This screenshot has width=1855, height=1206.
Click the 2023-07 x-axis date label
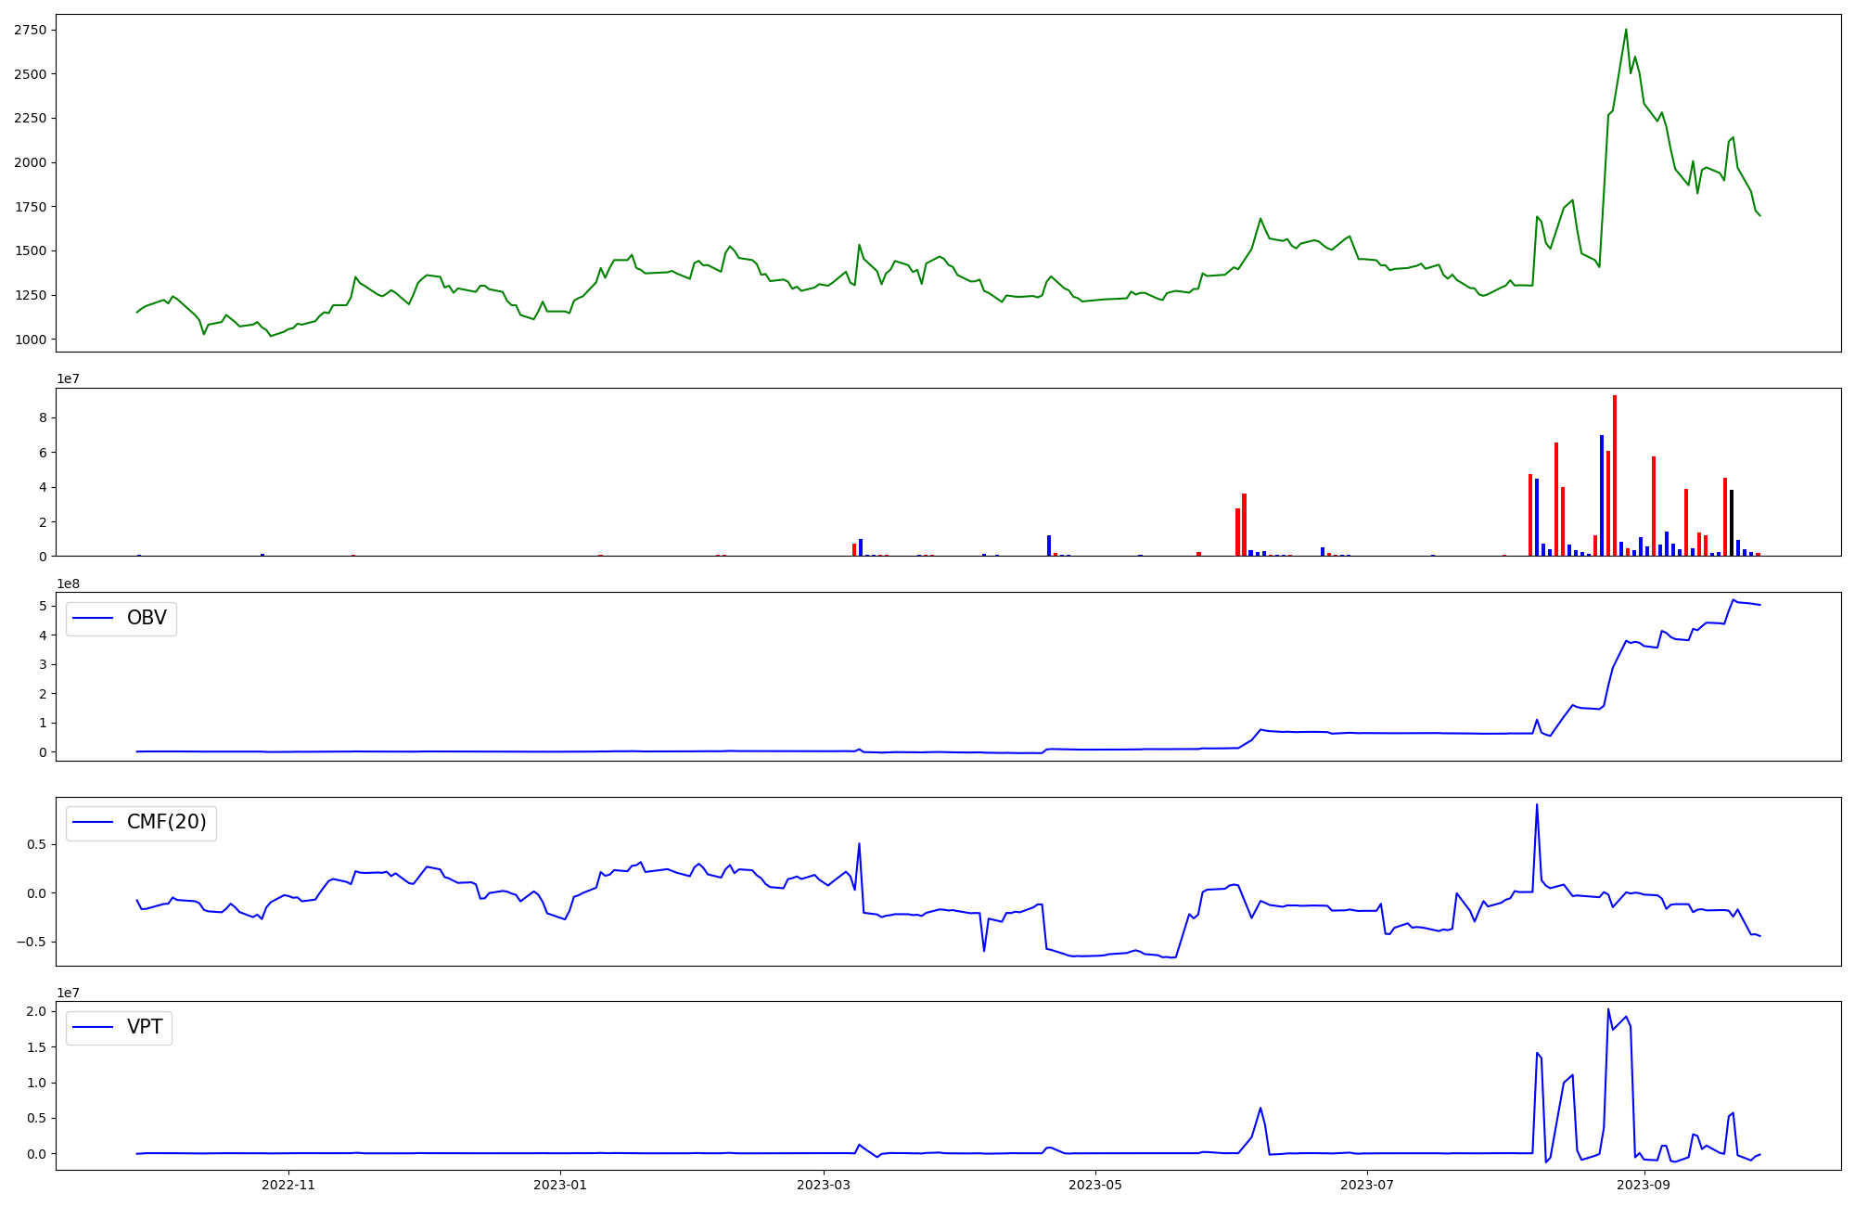click(x=1366, y=1185)
